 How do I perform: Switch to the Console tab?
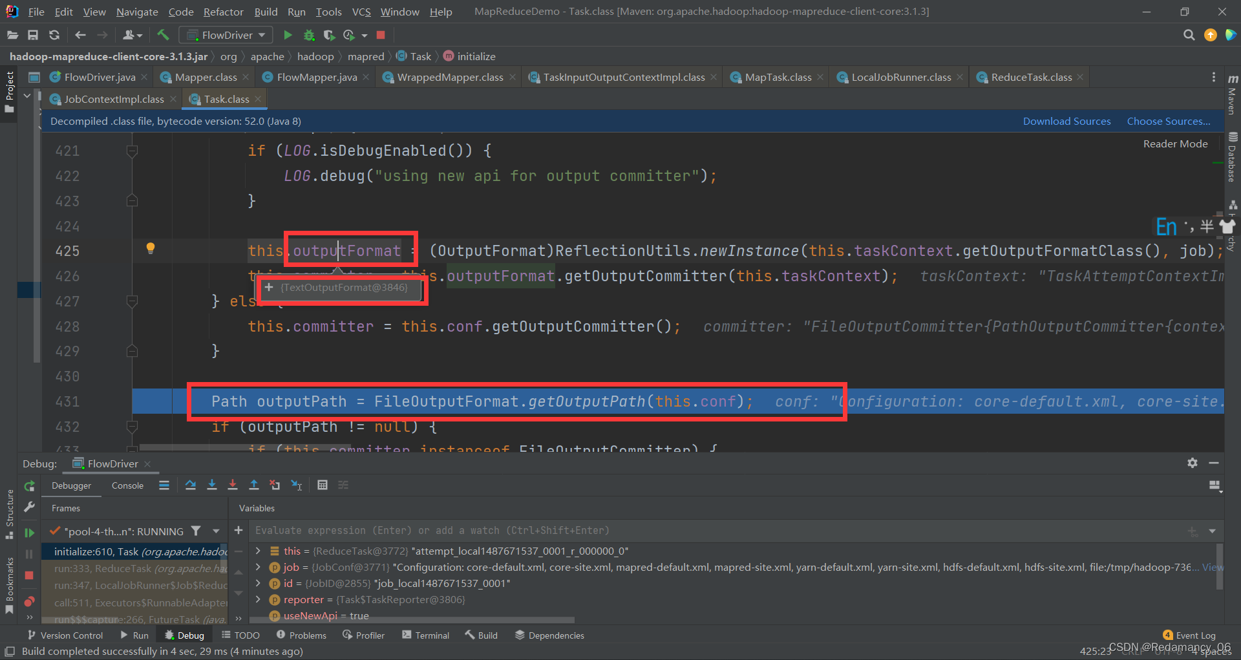click(x=127, y=485)
